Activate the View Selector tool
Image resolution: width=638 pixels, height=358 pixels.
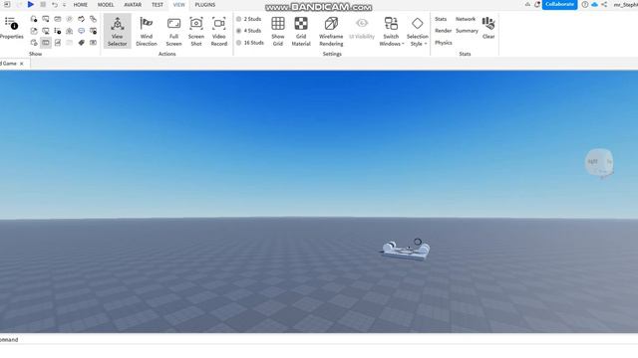click(118, 31)
